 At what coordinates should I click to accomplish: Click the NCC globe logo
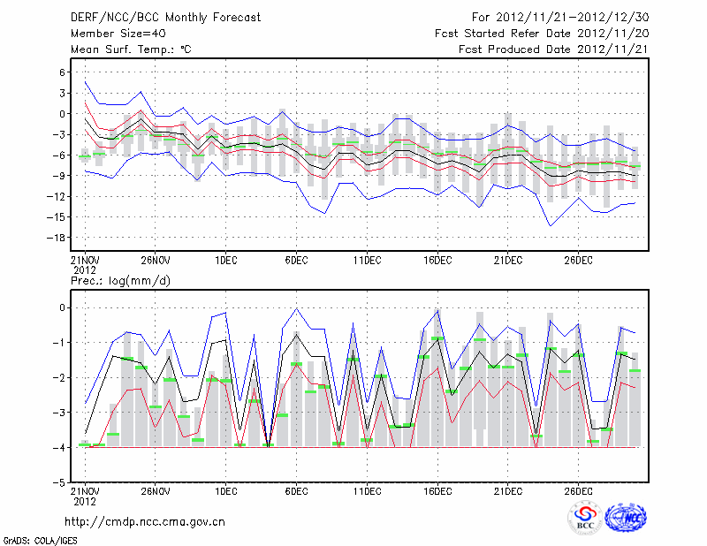point(626,519)
